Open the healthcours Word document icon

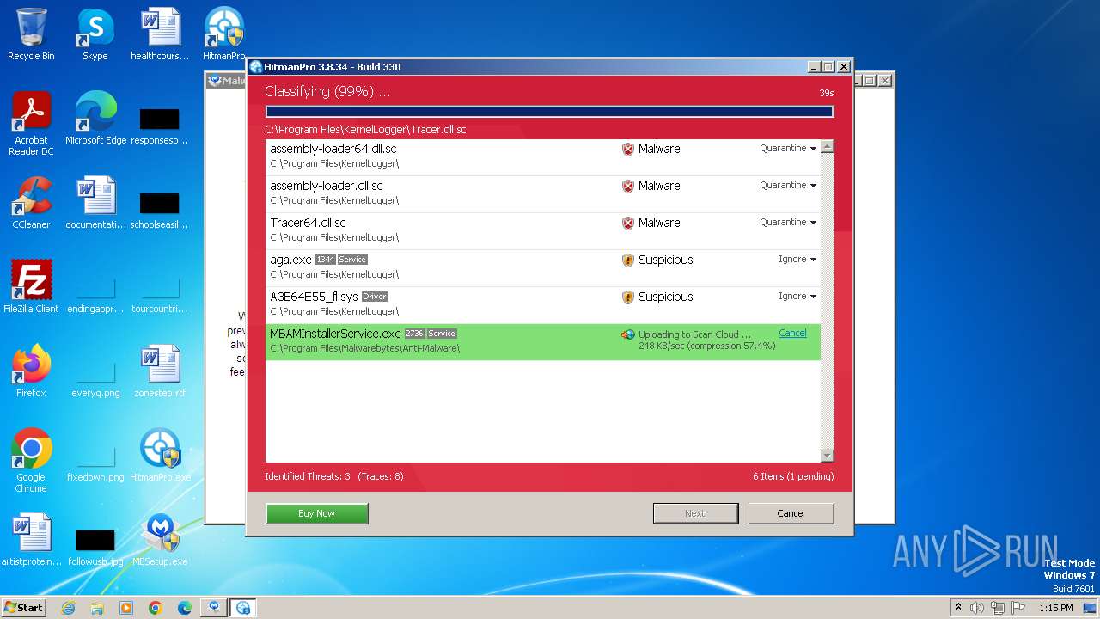pos(160,34)
